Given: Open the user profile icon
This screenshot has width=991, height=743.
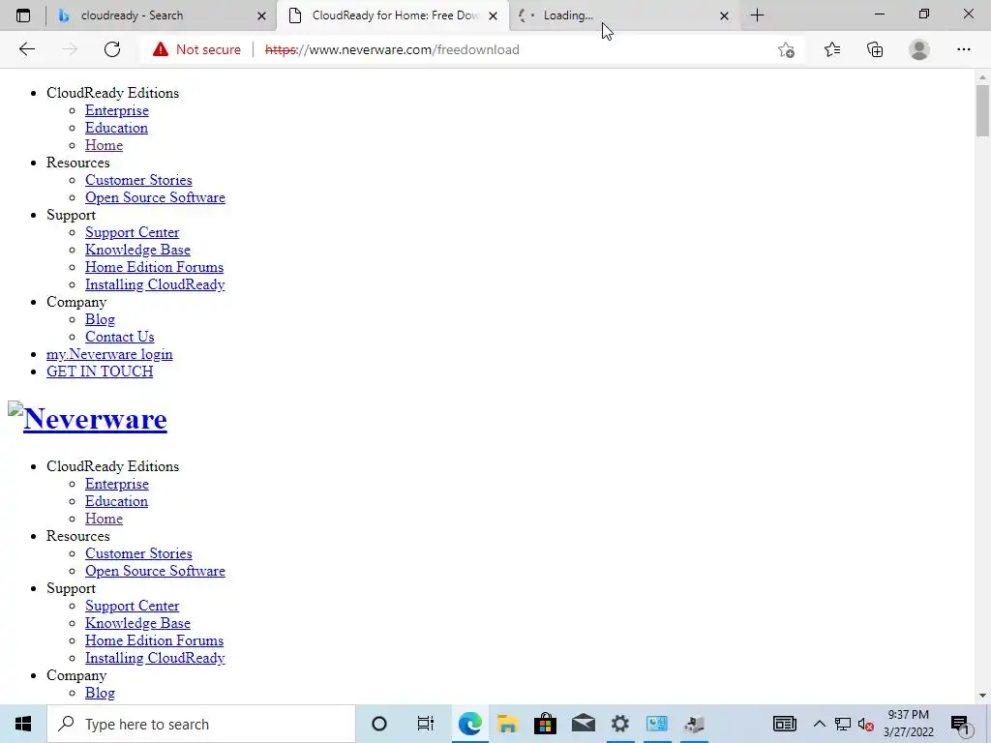Looking at the screenshot, I should pyautogui.click(x=919, y=49).
